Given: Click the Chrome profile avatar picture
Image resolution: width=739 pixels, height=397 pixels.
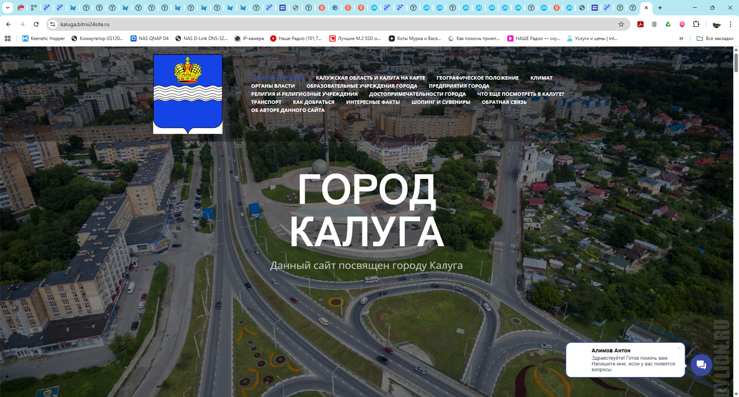Looking at the screenshot, I should click(716, 24).
